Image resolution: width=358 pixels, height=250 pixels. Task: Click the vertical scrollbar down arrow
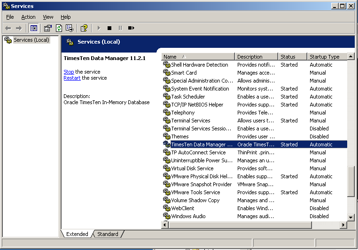point(350,217)
